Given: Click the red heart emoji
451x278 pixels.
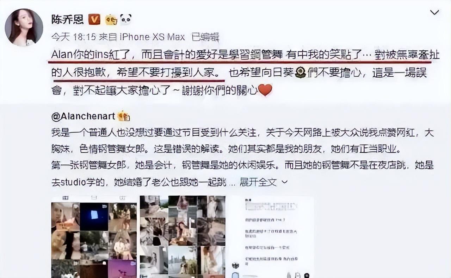Looking at the screenshot, I should point(265,90).
